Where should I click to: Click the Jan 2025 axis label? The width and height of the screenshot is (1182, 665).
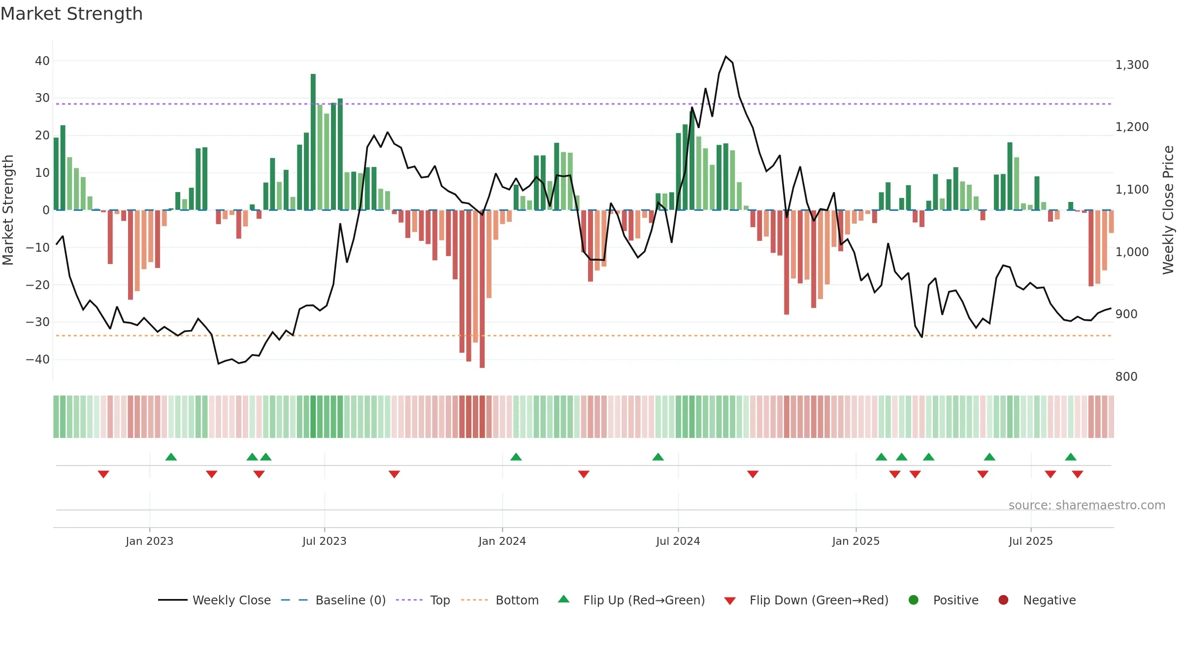pos(856,541)
